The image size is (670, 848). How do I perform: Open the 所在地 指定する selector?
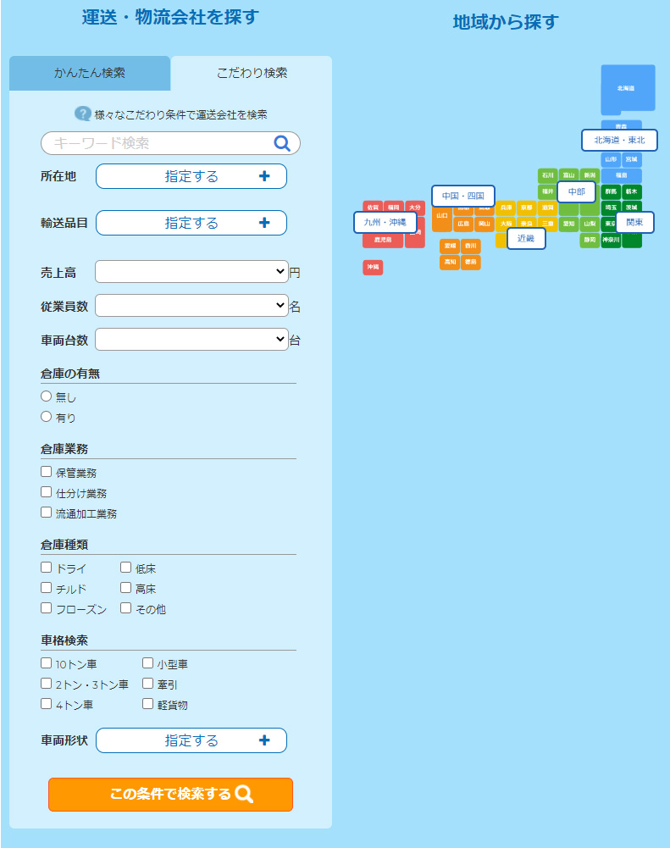pyautogui.click(x=191, y=176)
